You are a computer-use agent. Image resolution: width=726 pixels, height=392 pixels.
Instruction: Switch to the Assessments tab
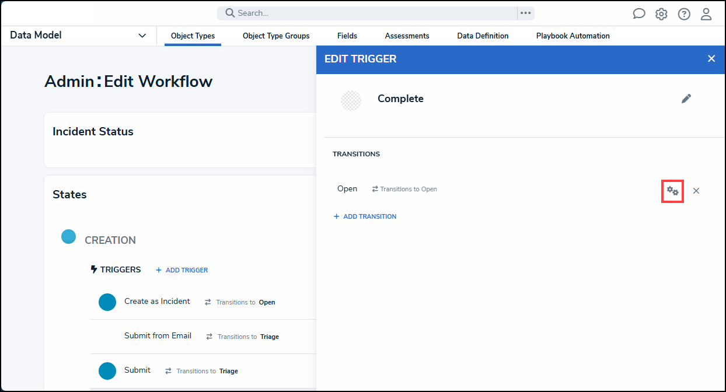tap(407, 36)
